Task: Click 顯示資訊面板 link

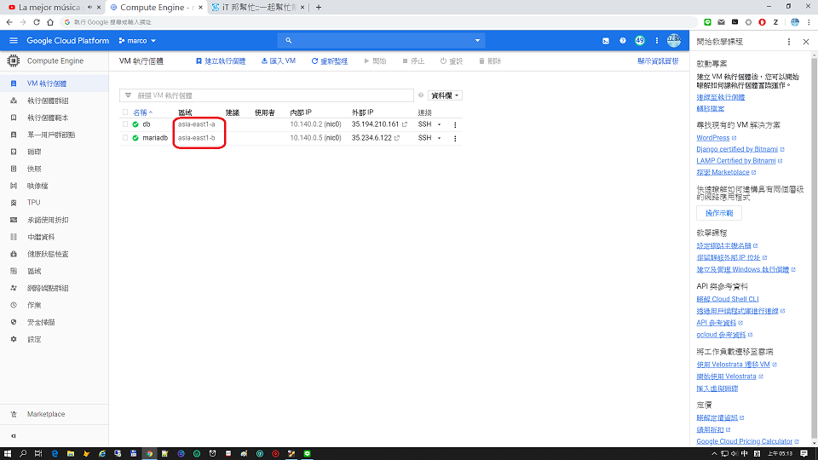Action: [658, 61]
